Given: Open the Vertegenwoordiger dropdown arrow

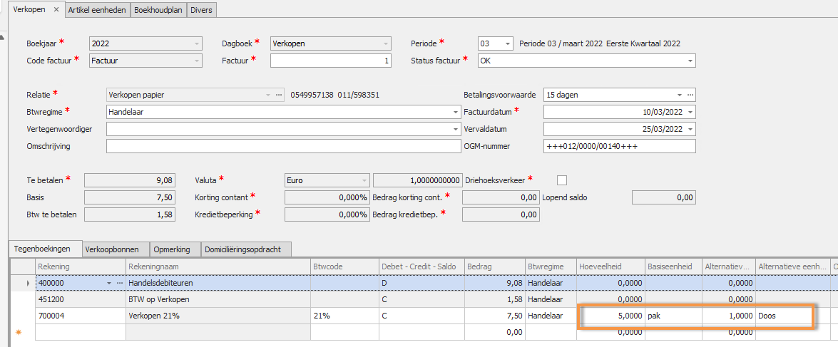Looking at the screenshot, I should 455,129.
